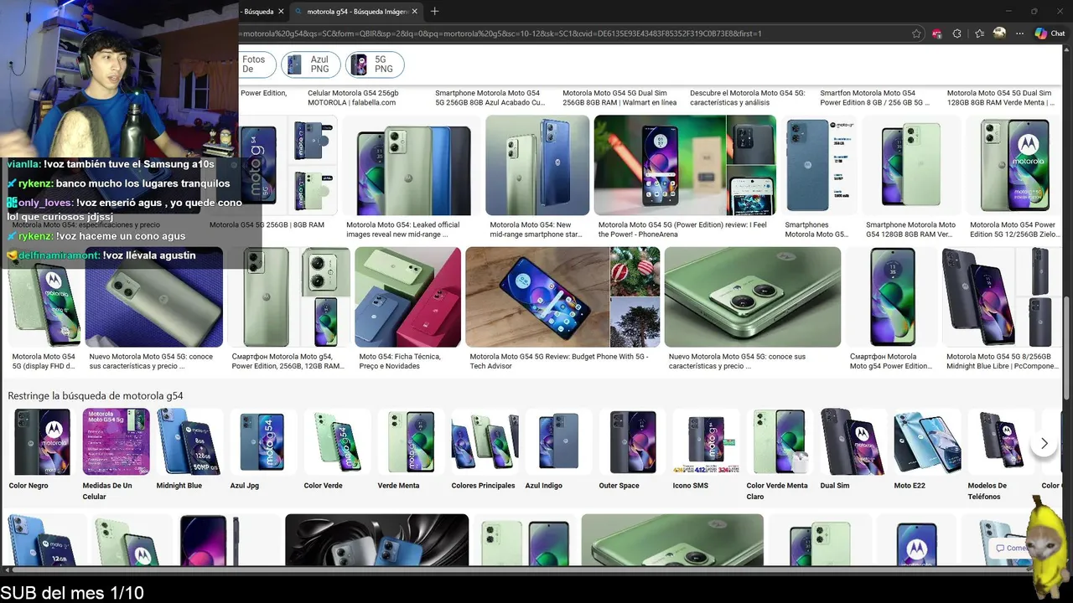This screenshot has height=603, width=1073.
Task: Switch to motorola g54 Búsqueda Imágenes tab
Action: tap(358, 12)
